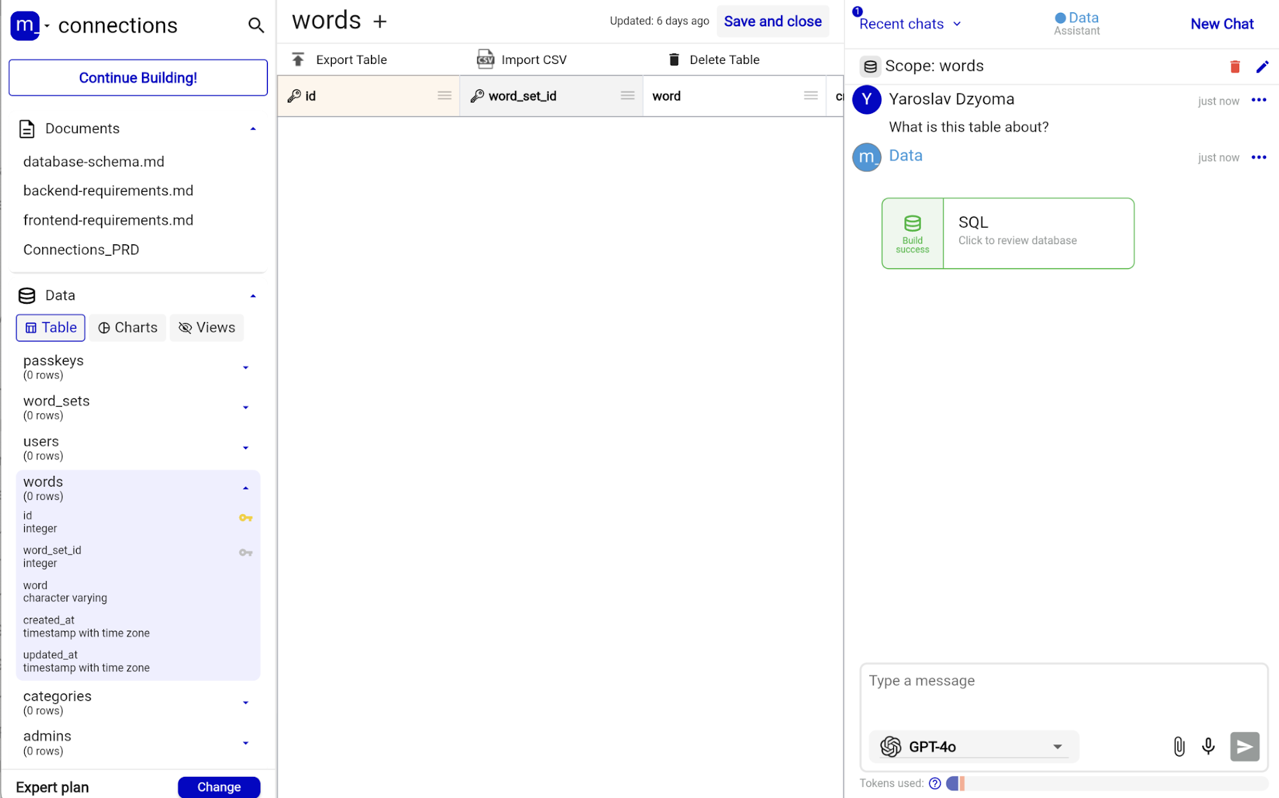This screenshot has width=1279, height=798.
Task: Click the blue edit scope pencil icon
Action: (1262, 66)
